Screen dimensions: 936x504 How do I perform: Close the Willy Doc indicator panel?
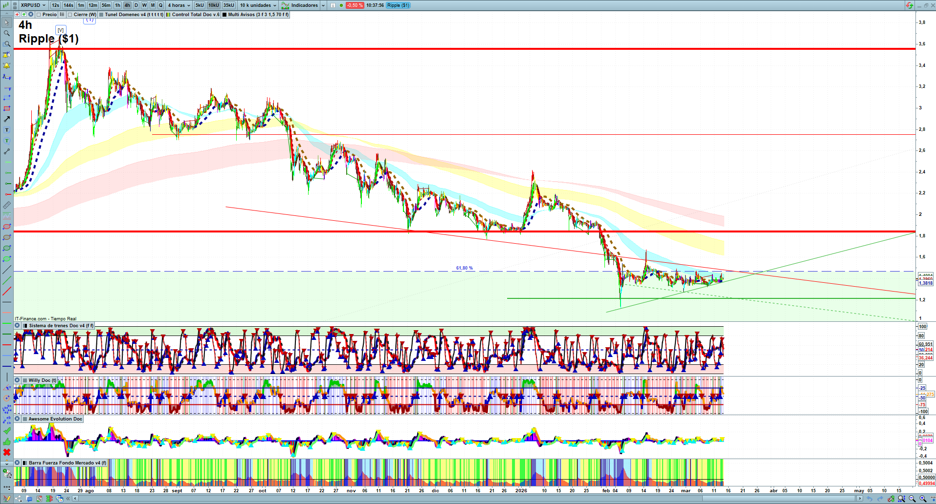(17, 380)
